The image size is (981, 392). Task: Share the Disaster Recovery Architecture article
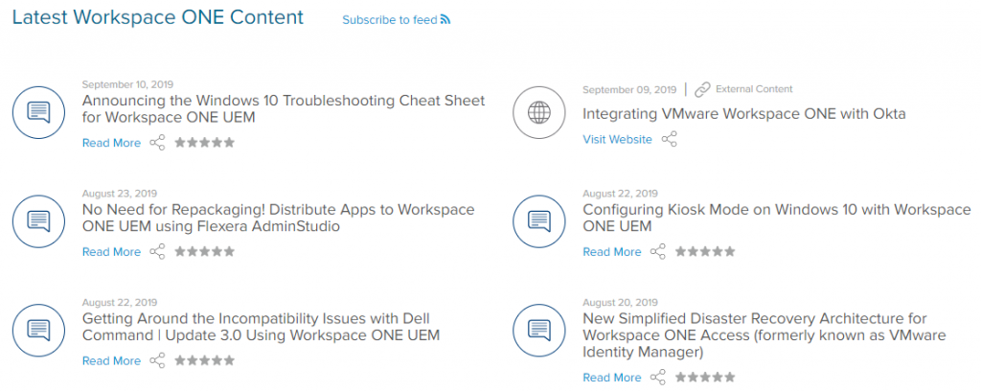click(x=658, y=377)
